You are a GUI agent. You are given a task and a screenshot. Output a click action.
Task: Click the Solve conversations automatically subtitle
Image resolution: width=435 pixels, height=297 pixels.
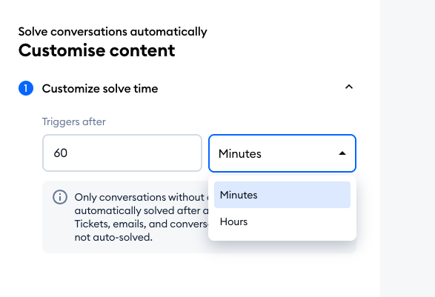tap(113, 32)
